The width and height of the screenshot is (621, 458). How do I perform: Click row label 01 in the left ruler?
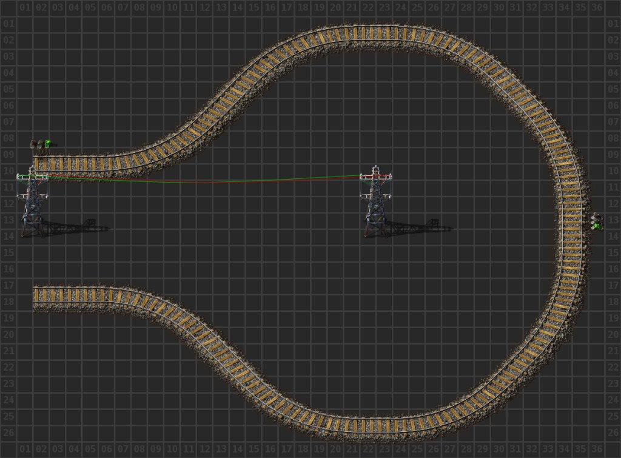click(x=8, y=24)
